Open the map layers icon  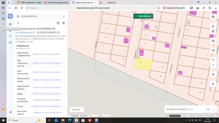click(x=213, y=17)
